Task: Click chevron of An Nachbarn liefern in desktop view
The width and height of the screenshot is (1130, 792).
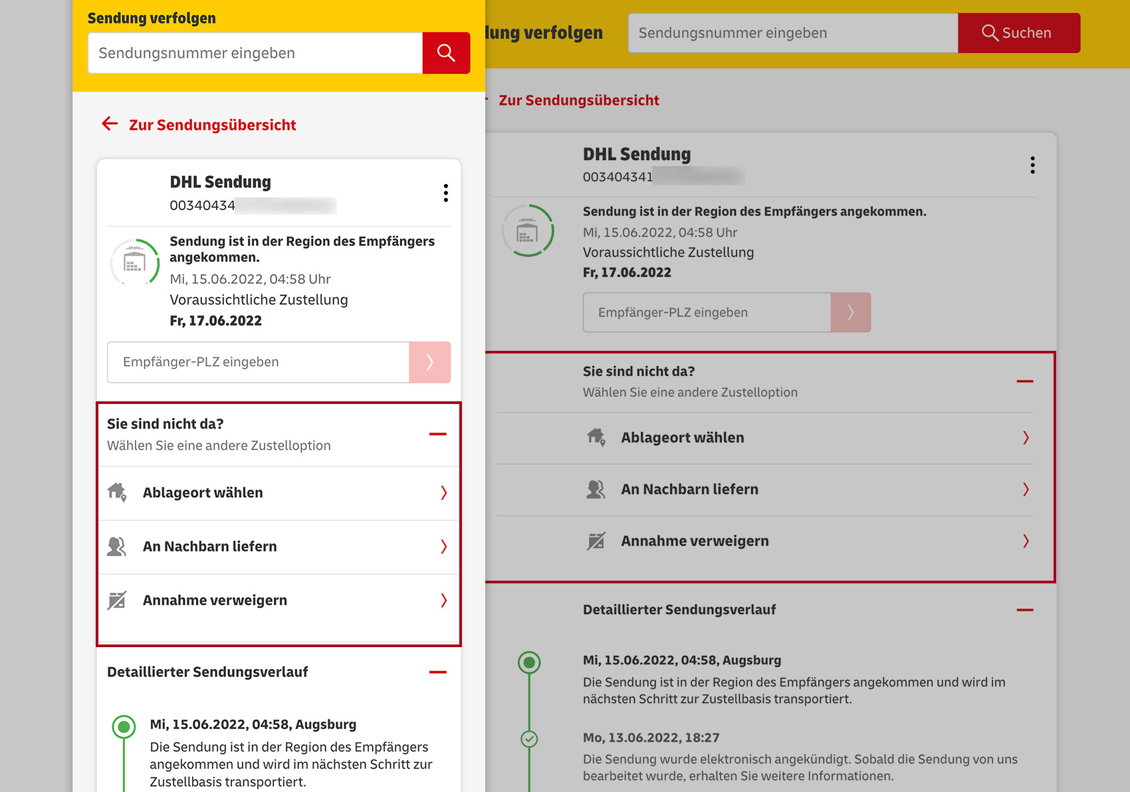Action: (1026, 490)
